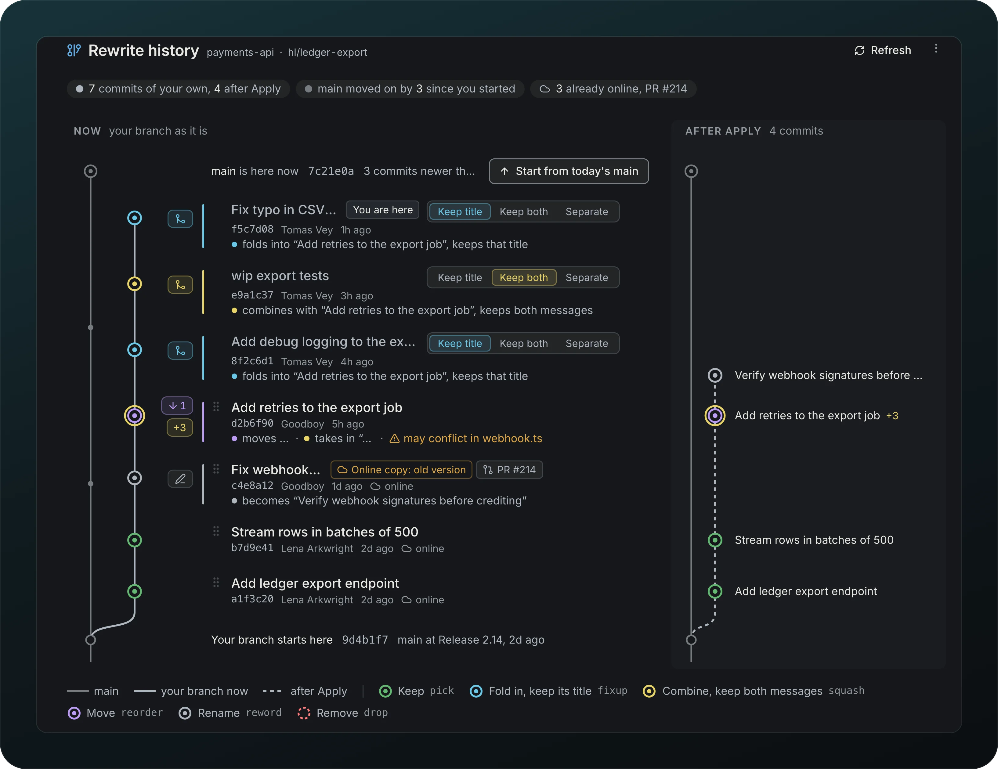Select Keep both for Fix typo in CSV

coord(524,211)
